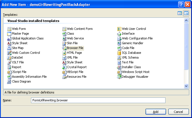
Task: Click the 'Class Diagram' label
Action: (x=21, y=82)
